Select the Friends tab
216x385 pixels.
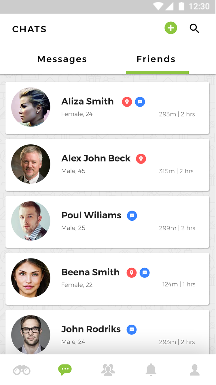pyautogui.click(x=156, y=59)
